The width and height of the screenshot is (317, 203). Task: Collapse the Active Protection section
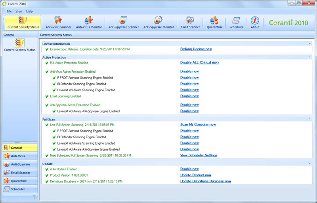click(309, 57)
